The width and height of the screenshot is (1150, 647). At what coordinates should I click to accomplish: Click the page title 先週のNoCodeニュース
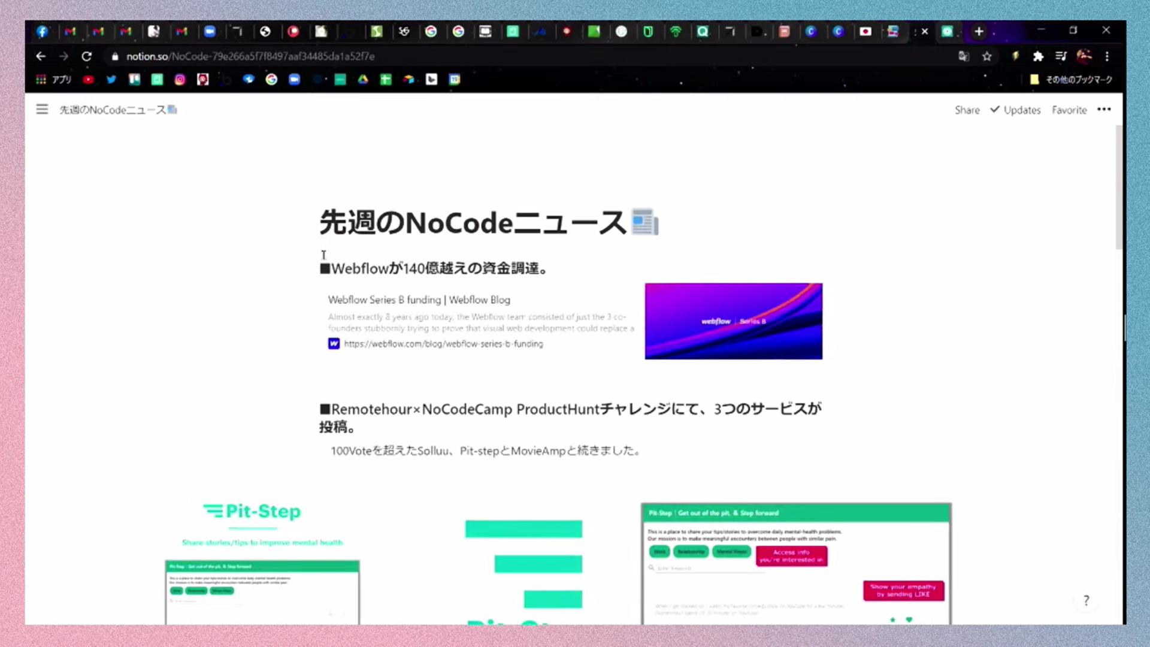[x=473, y=223]
